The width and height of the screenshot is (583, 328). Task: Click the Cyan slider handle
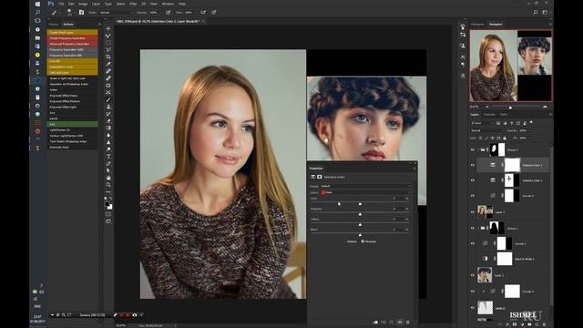[x=360, y=204]
